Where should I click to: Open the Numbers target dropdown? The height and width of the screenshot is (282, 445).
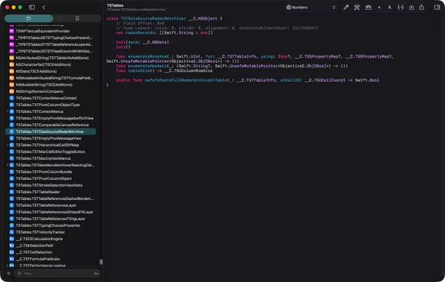311,7
